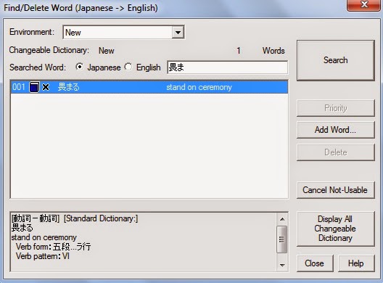The height and width of the screenshot is (283, 383).
Task: Click the details pane scroll down arrow
Action: pyautogui.click(x=282, y=265)
